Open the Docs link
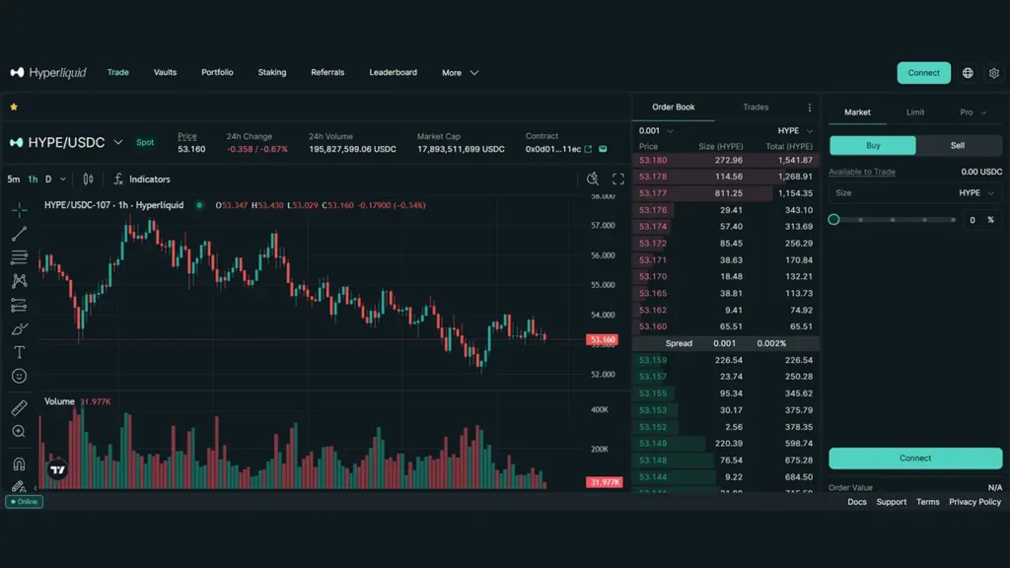The width and height of the screenshot is (1010, 568). [x=857, y=502]
